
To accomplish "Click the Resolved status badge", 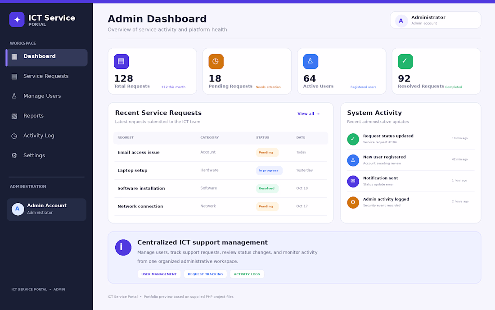I will (x=267, y=189).
